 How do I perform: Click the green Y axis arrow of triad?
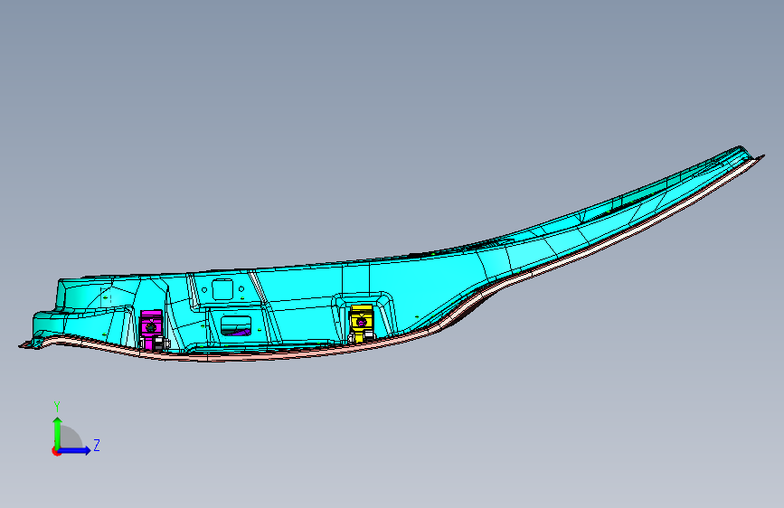pos(57,432)
